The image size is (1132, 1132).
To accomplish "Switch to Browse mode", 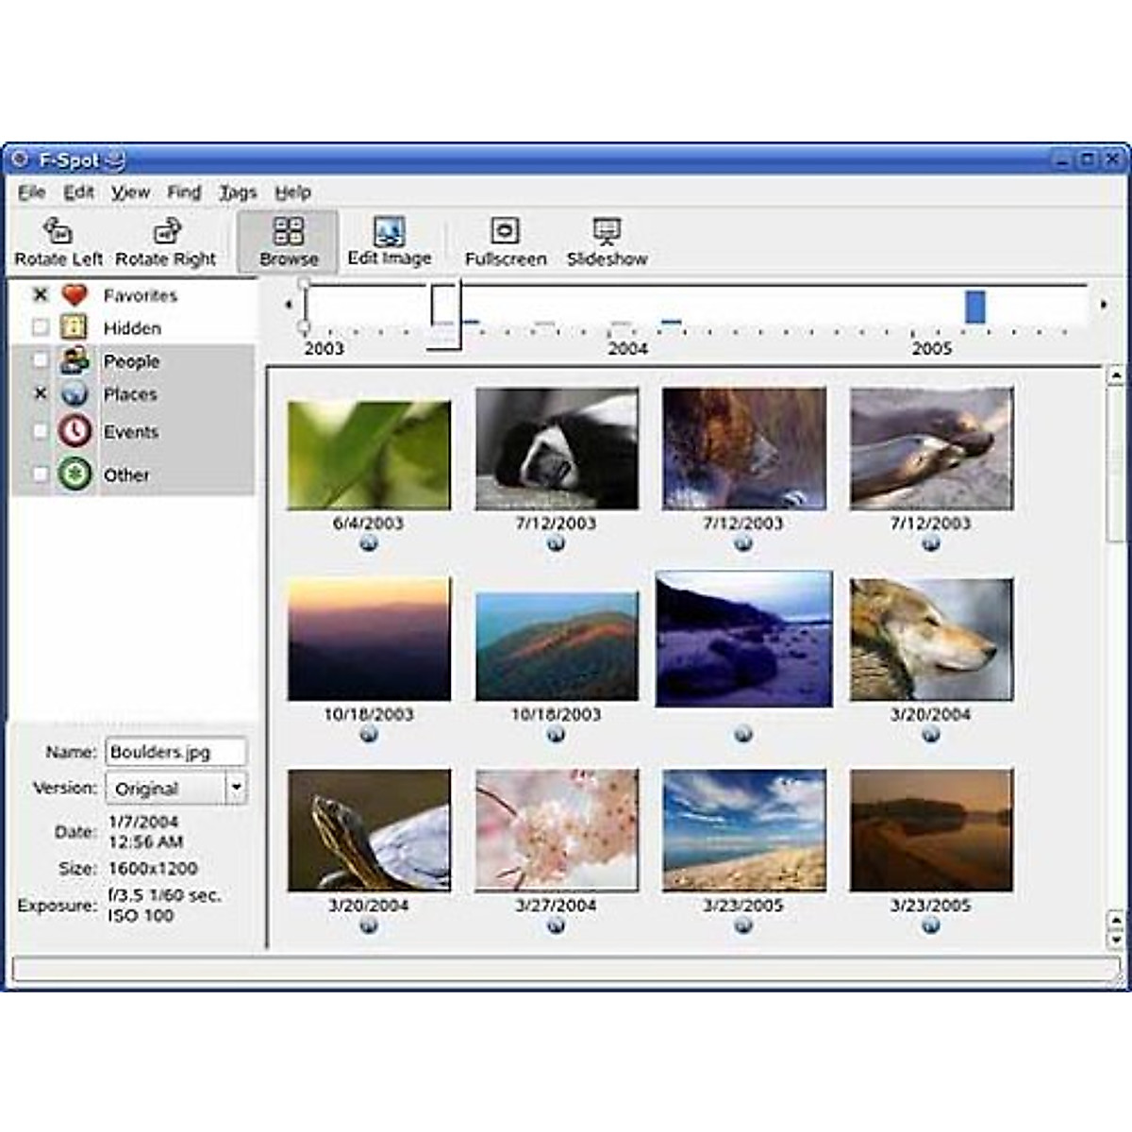I will click(x=290, y=239).
